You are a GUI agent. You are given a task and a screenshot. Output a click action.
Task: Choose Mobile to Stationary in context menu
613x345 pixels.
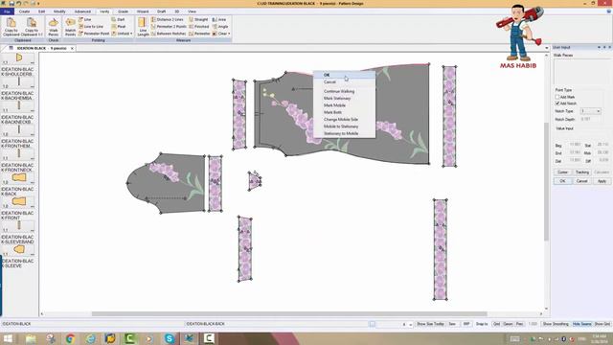[x=345, y=126]
